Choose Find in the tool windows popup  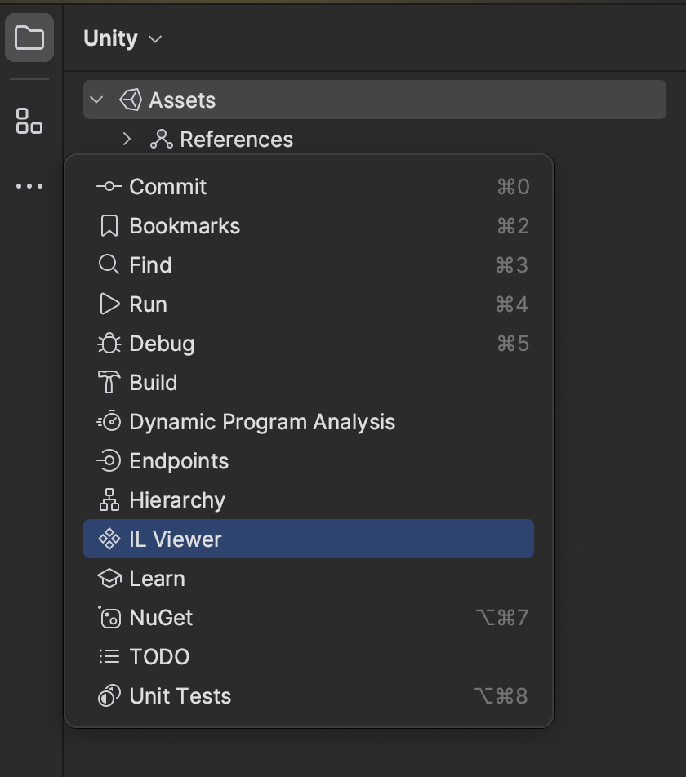(309, 265)
